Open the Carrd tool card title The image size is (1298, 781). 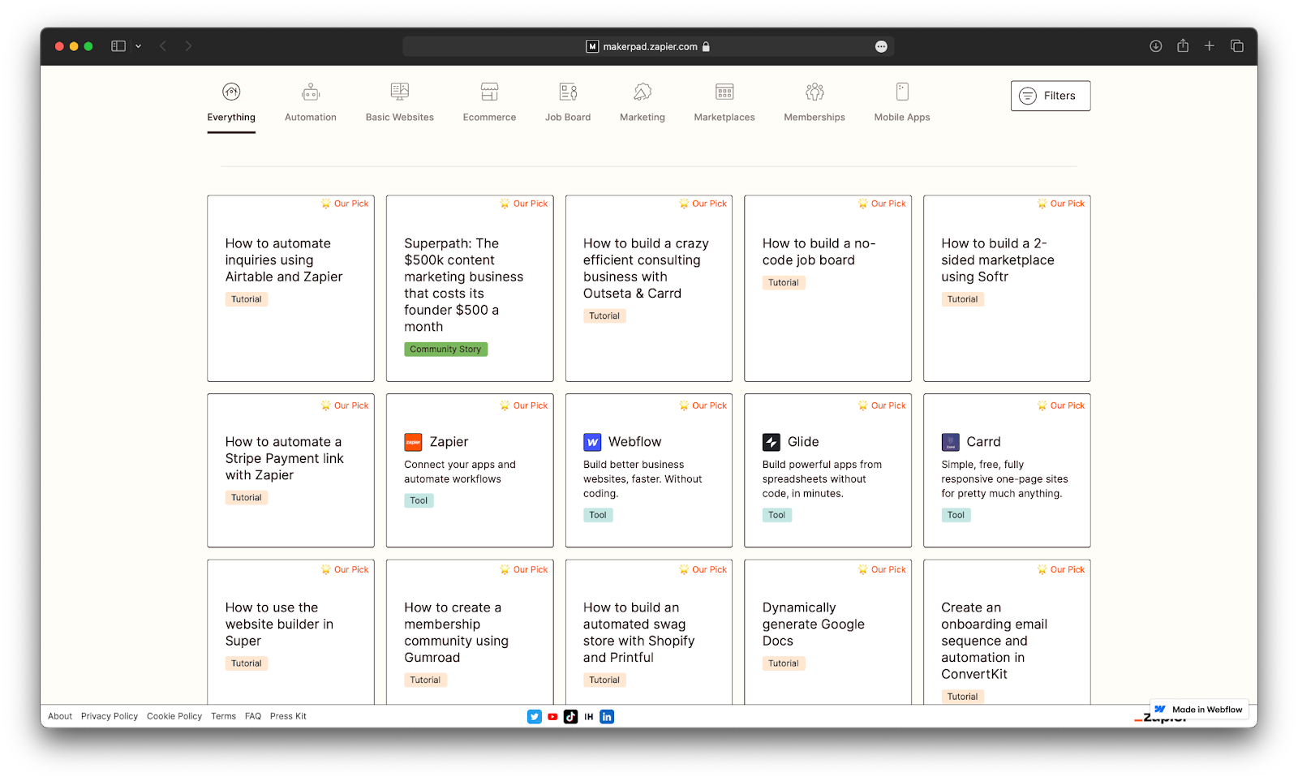(x=983, y=442)
